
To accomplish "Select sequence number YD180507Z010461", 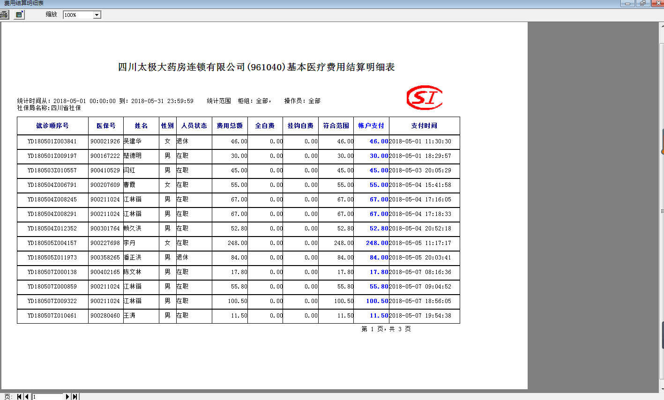I will tap(52, 316).
